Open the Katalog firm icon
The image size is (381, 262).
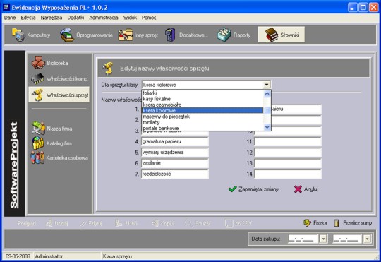point(38,143)
